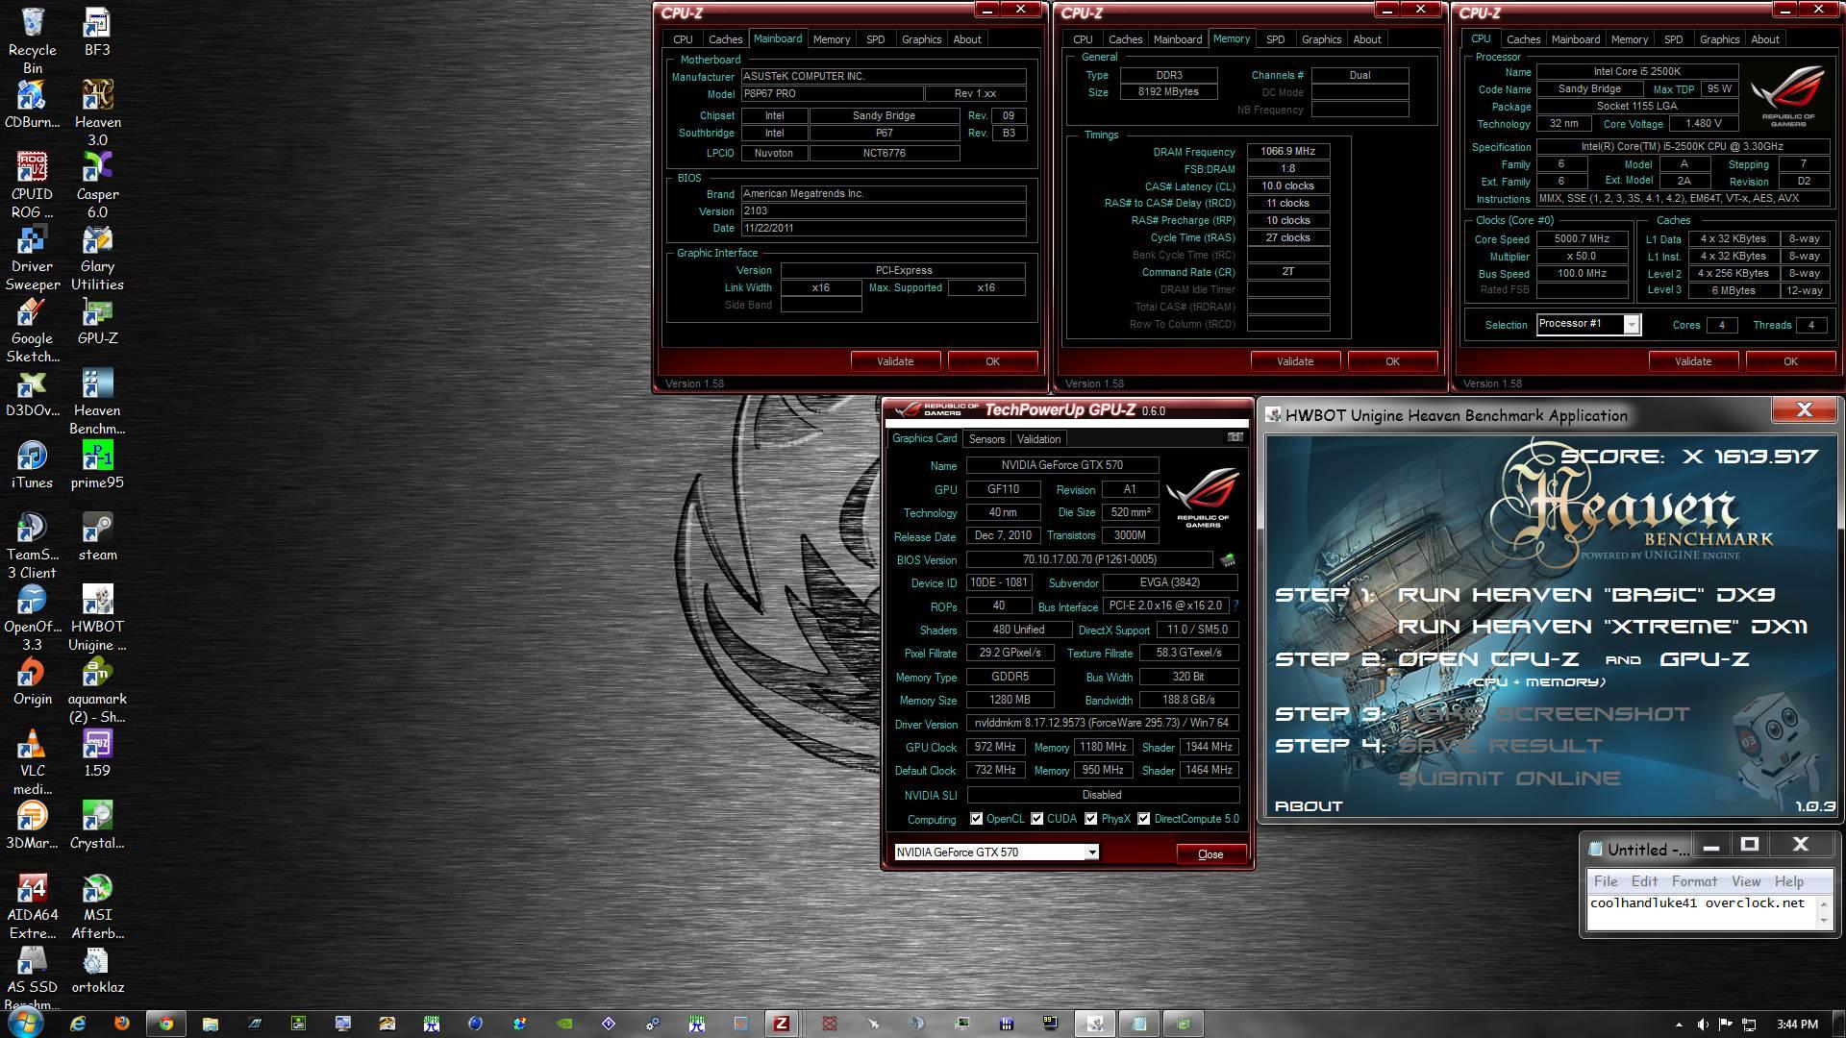Launch Heaven 3.0 desktop shortcut
Image resolution: width=1846 pixels, height=1038 pixels.
(x=97, y=112)
